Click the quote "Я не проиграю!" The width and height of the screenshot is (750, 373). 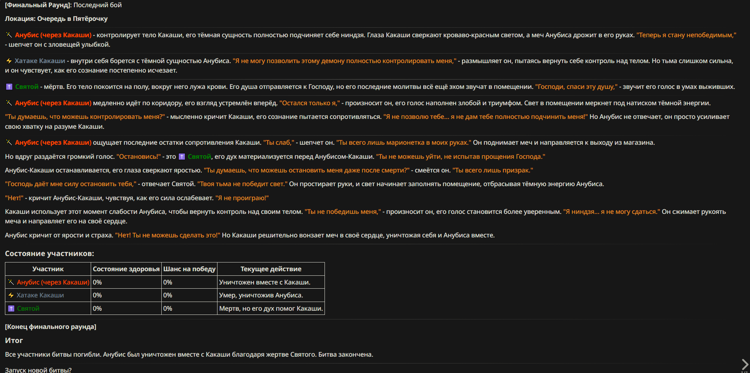tap(242, 198)
